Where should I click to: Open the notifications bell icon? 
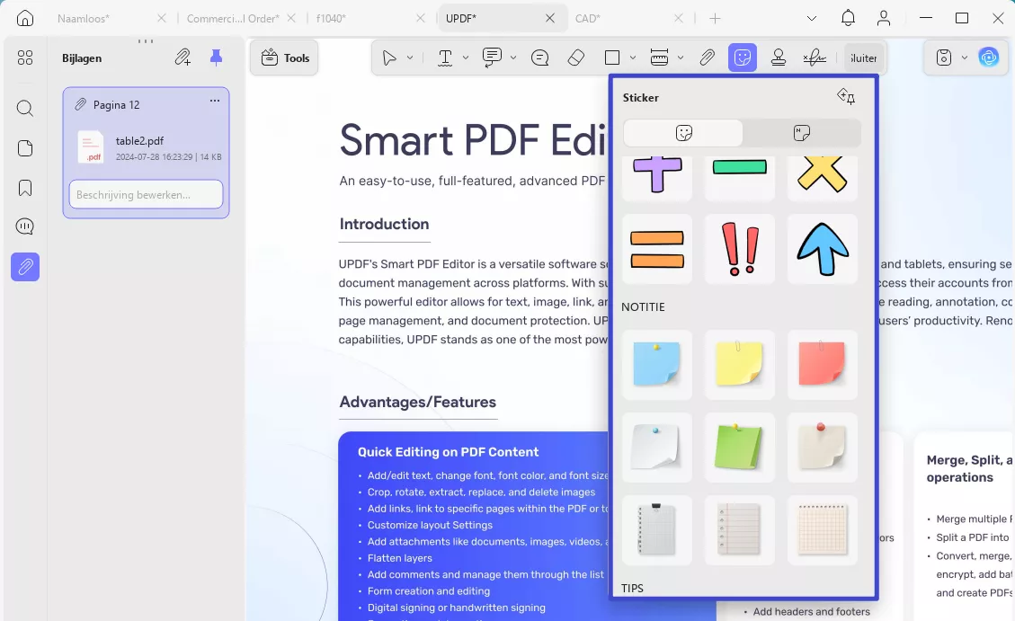pos(848,18)
